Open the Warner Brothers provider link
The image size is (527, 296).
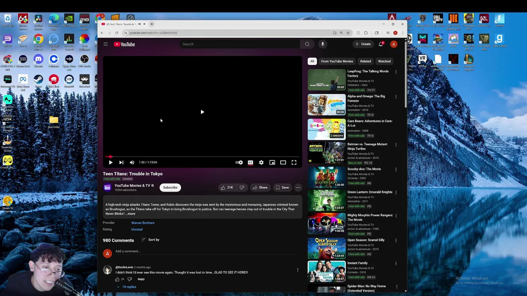(143, 223)
